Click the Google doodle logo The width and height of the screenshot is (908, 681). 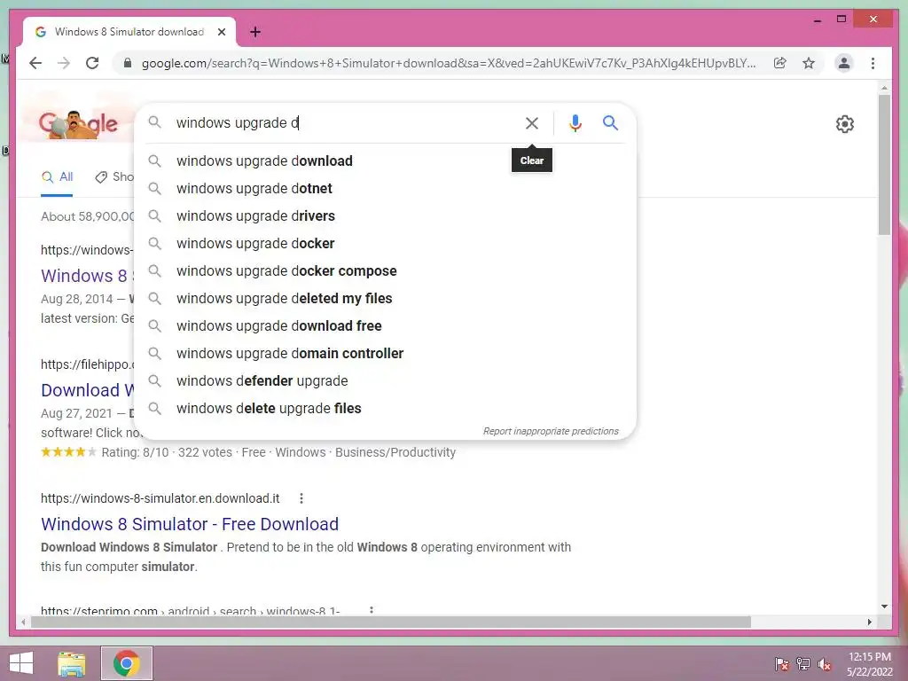pos(78,124)
